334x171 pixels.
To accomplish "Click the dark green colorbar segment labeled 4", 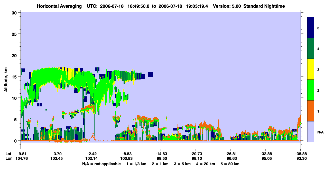I will tap(311, 48).
